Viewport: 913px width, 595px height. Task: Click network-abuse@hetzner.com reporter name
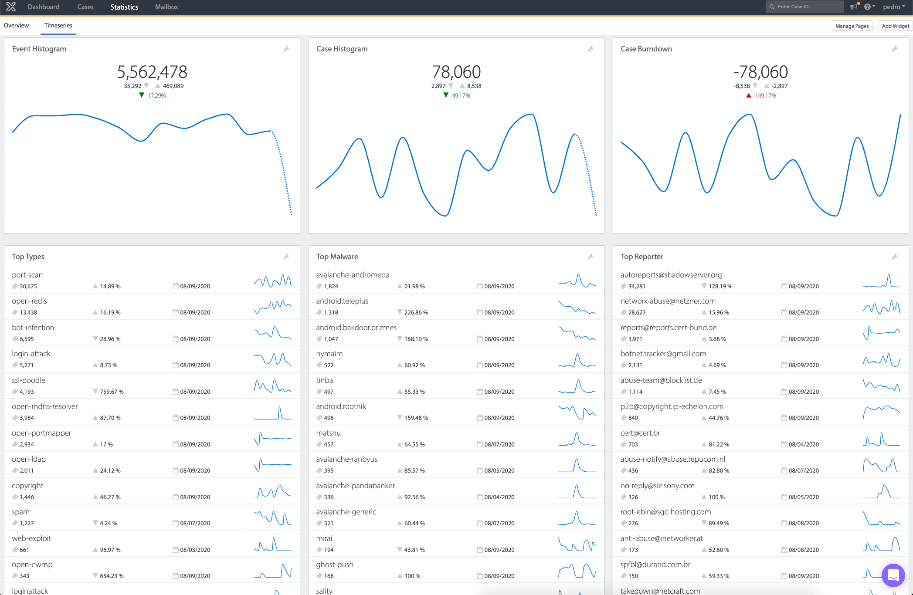pos(668,301)
